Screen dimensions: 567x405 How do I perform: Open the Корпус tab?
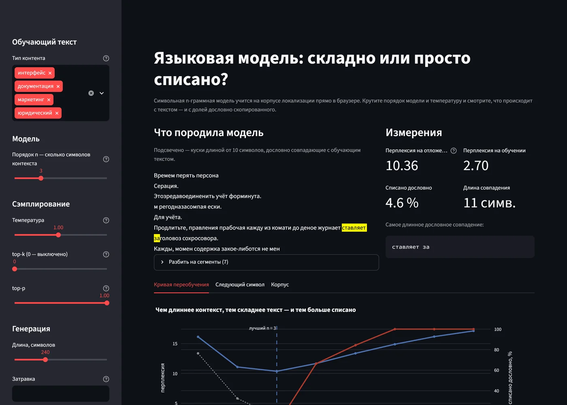[x=280, y=285]
